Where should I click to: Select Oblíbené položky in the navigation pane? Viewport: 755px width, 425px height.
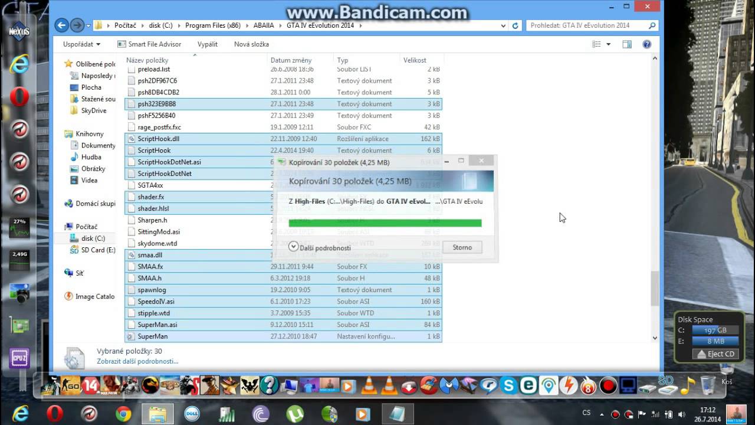(x=90, y=64)
